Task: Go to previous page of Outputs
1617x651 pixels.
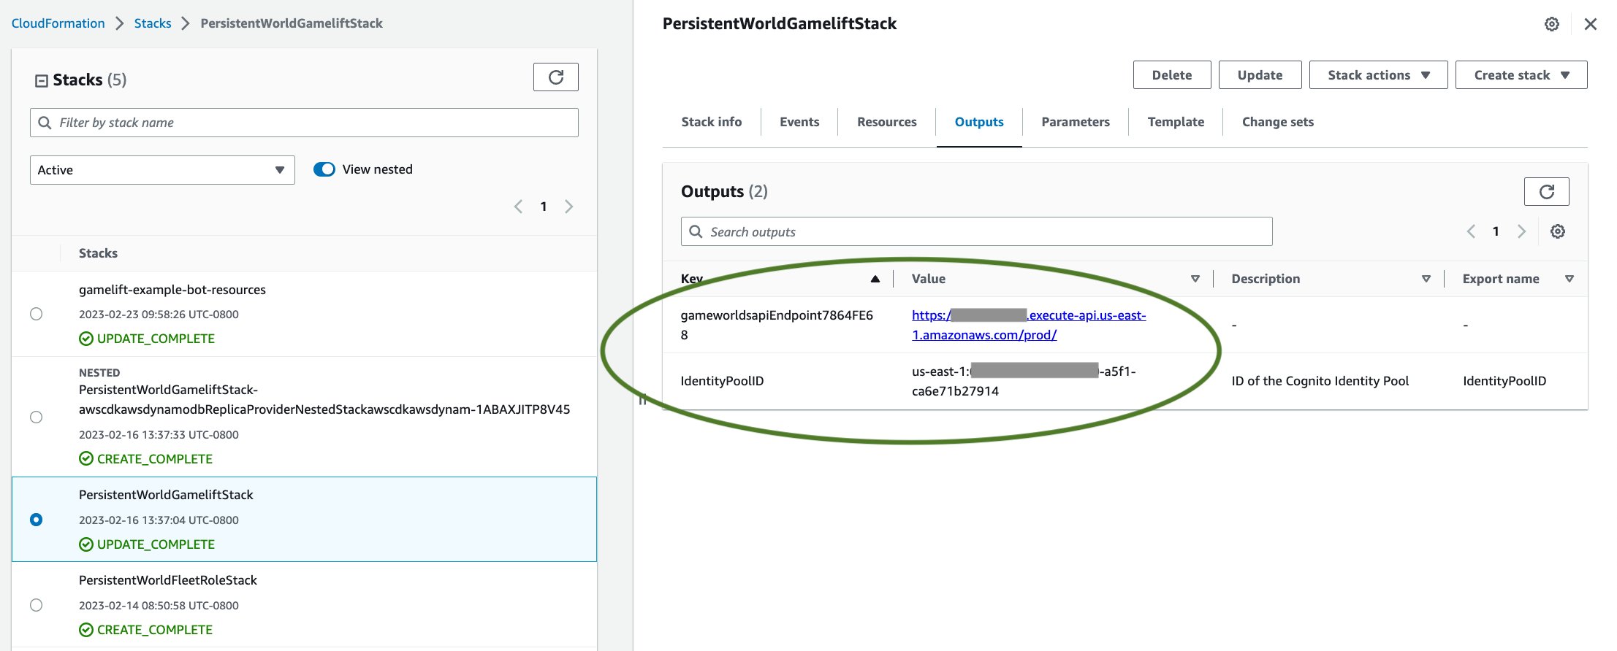Action: (x=1471, y=231)
